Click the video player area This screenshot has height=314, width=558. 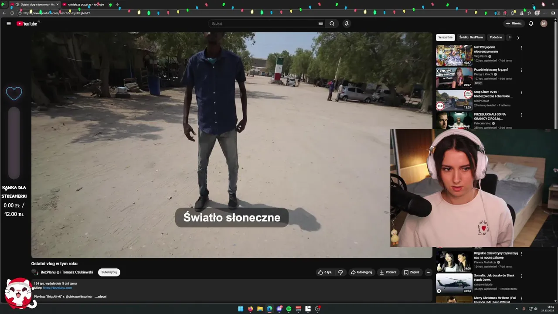231,145
